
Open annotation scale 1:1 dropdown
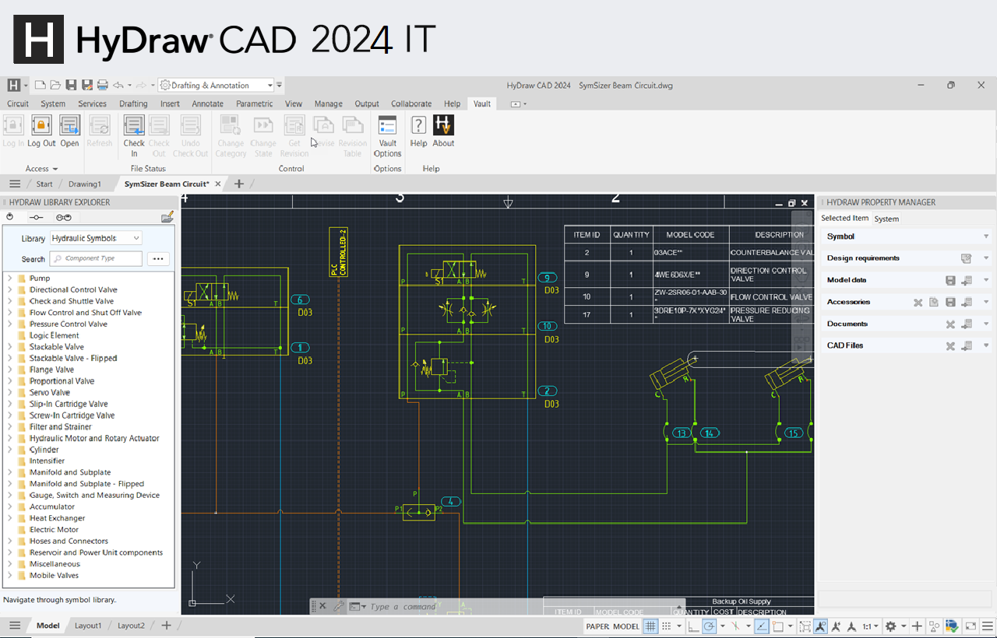871,626
